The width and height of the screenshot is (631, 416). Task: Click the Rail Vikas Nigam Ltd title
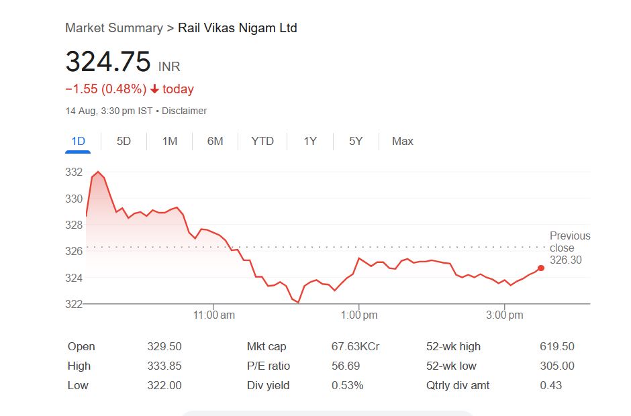click(x=238, y=28)
